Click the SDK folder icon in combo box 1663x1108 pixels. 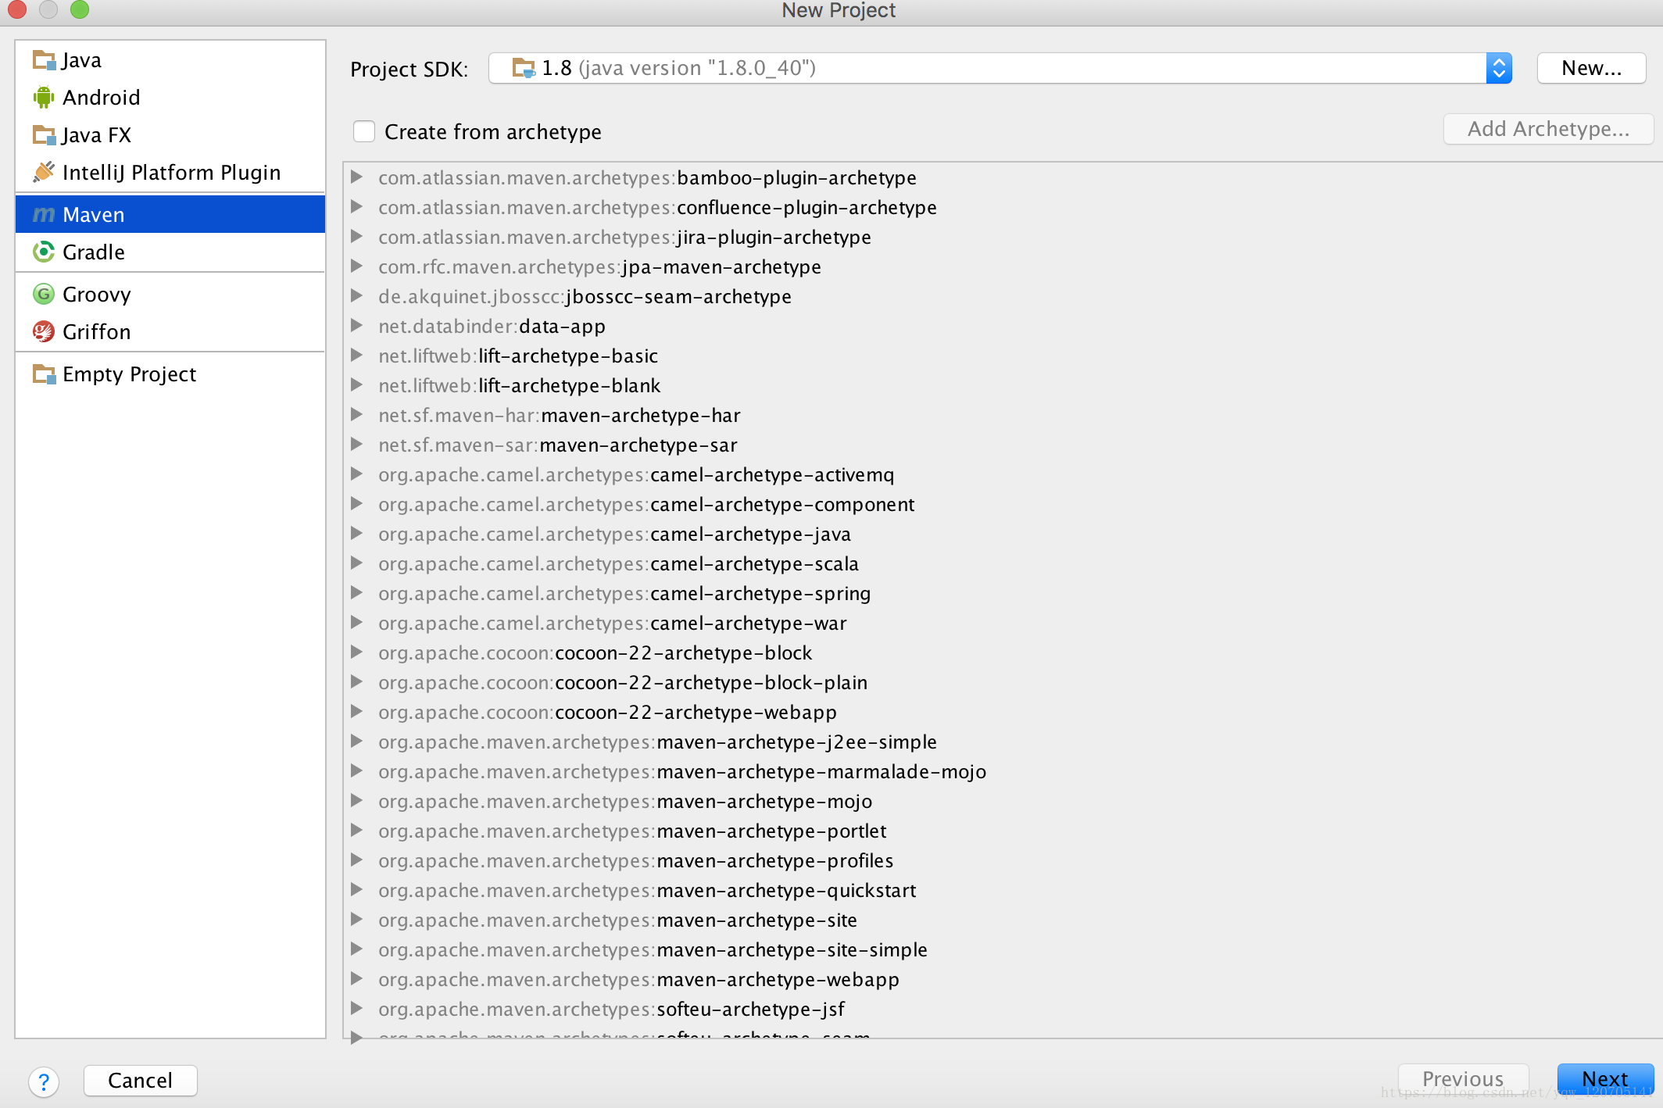524,68
